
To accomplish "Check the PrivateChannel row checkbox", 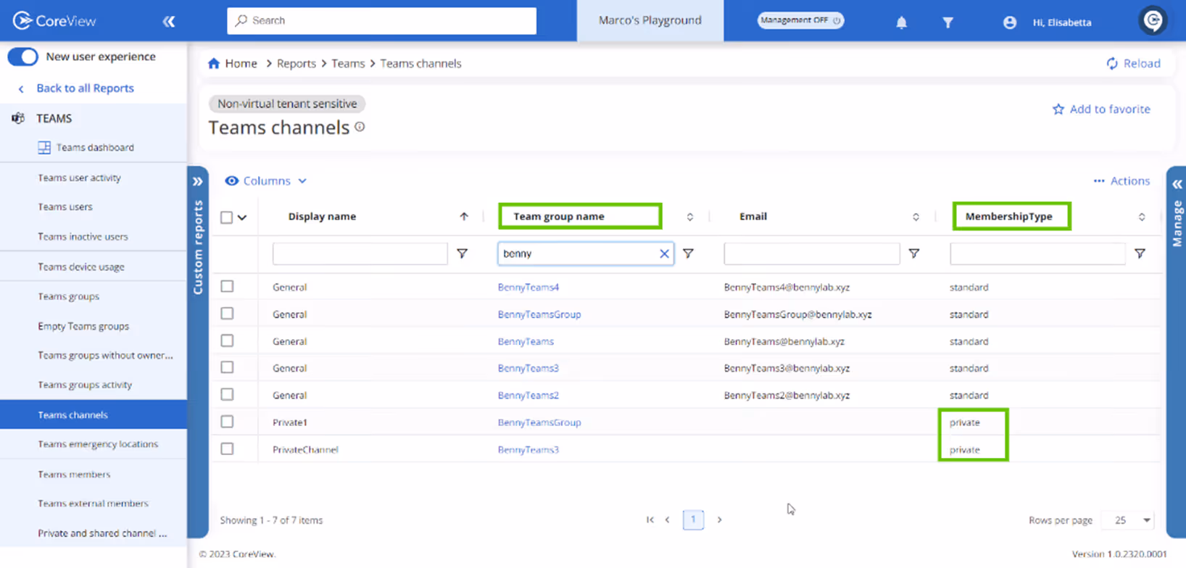I will point(227,448).
